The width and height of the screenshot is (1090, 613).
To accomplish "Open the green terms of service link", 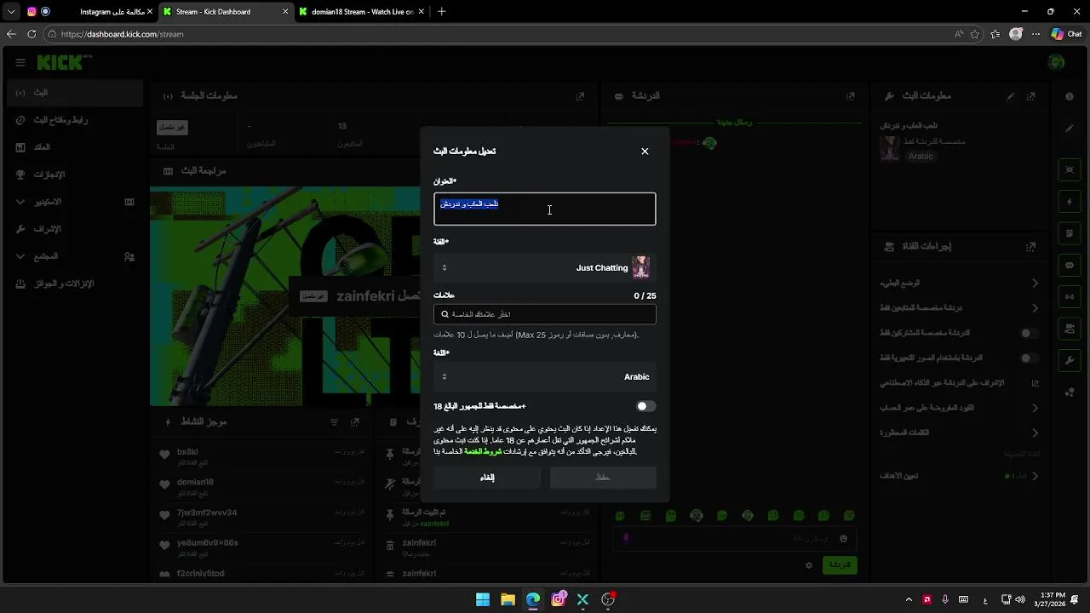I will point(483,451).
